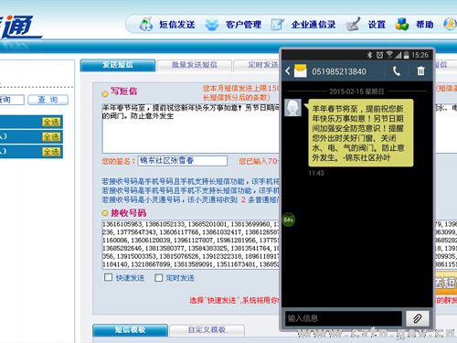Click the 帮助 colored cubes icon
This screenshot has width=457, height=343.
[x=402, y=24]
